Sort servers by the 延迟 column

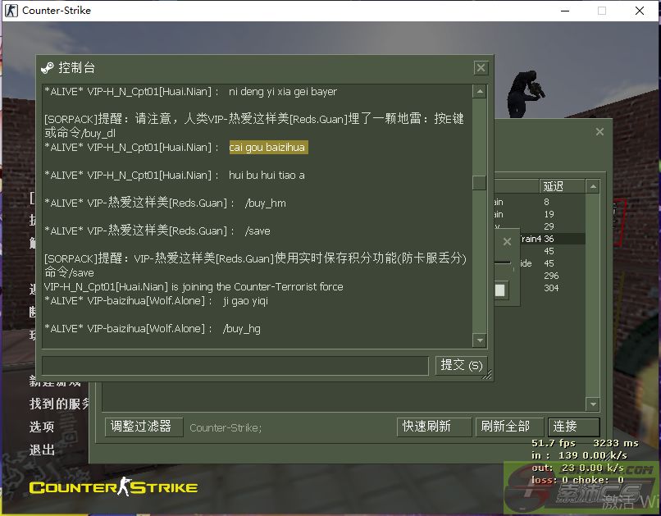[562, 186]
